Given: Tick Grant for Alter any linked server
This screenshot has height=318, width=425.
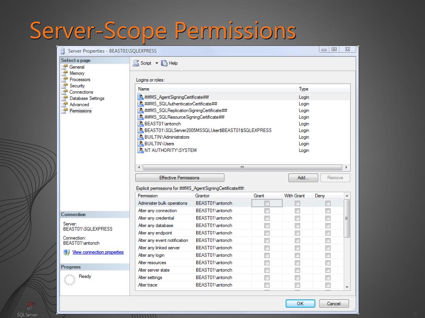Looking at the screenshot, I should pos(267,248).
